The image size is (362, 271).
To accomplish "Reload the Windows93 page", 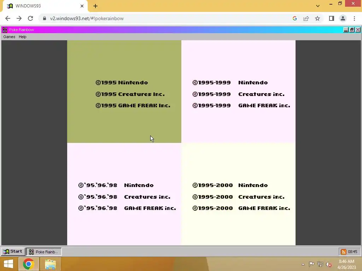I will pos(30,18).
